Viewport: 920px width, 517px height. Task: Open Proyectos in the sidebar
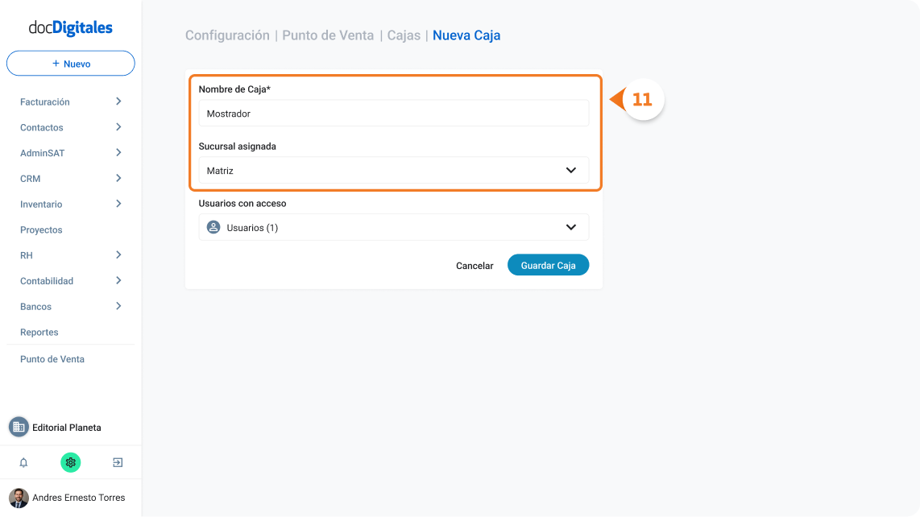[41, 230]
